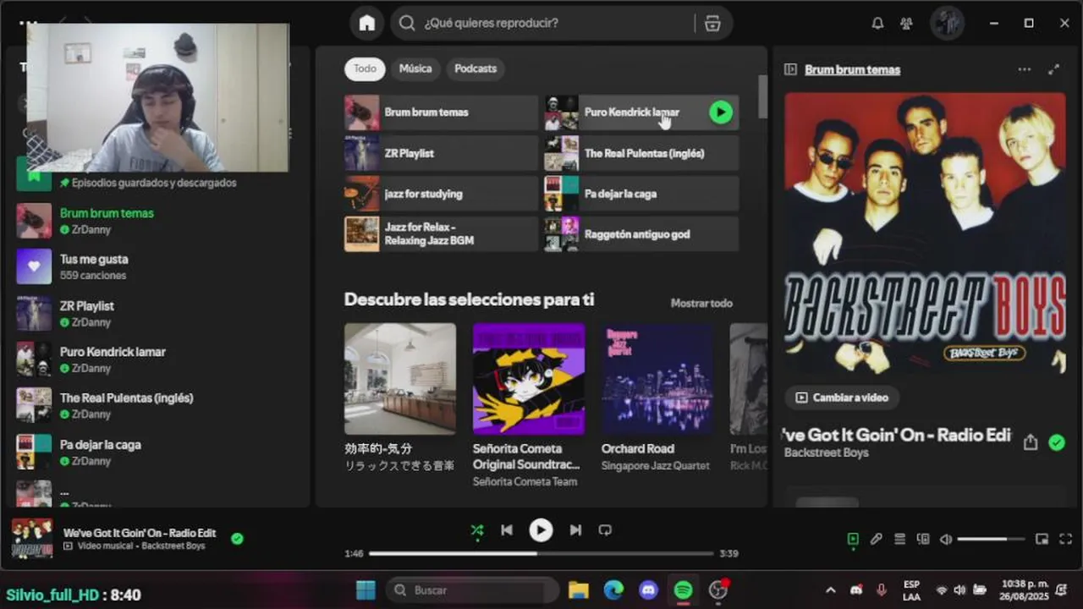Toggle saved checkmark in bottom player bar

(237, 538)
